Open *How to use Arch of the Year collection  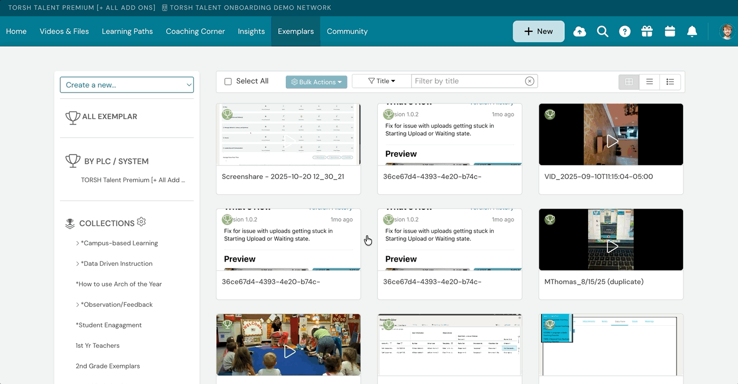119,284
